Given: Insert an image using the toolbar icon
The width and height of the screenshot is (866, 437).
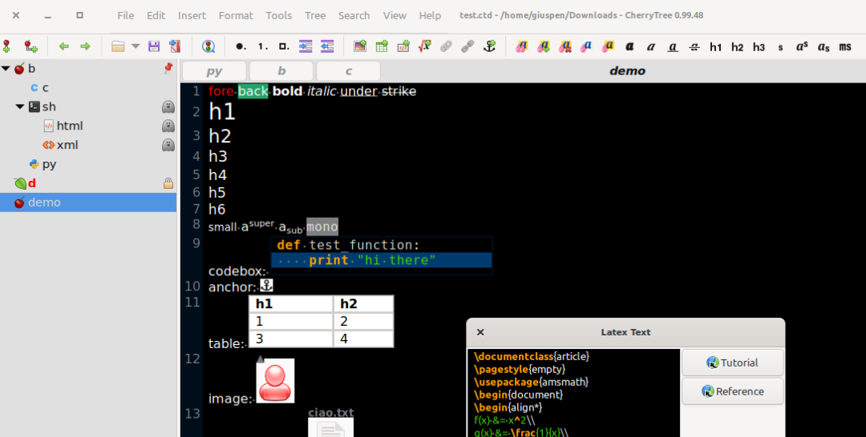Looking at the screenshot, I should (x=360, y=46).
